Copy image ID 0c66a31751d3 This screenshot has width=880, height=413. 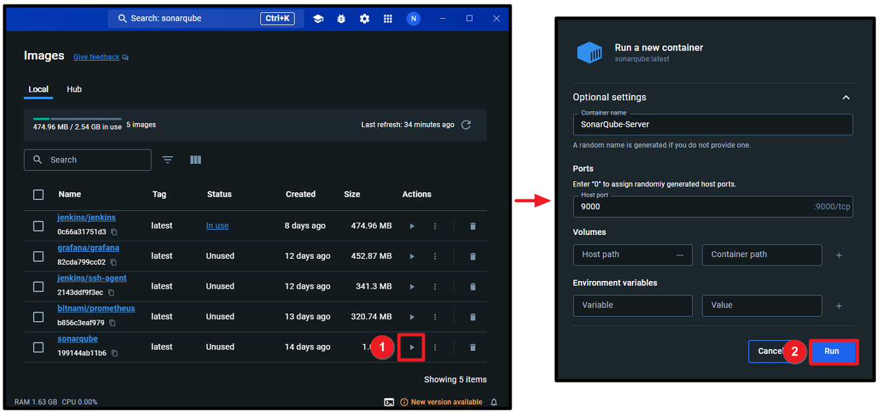point(114,232)
